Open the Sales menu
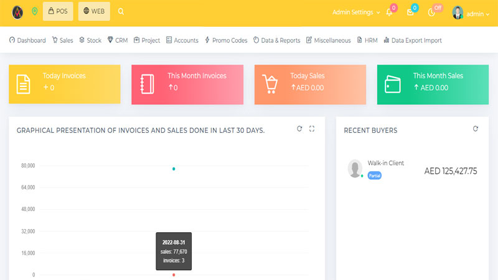Viewport: 498px width, 280px height. [62, 40]
